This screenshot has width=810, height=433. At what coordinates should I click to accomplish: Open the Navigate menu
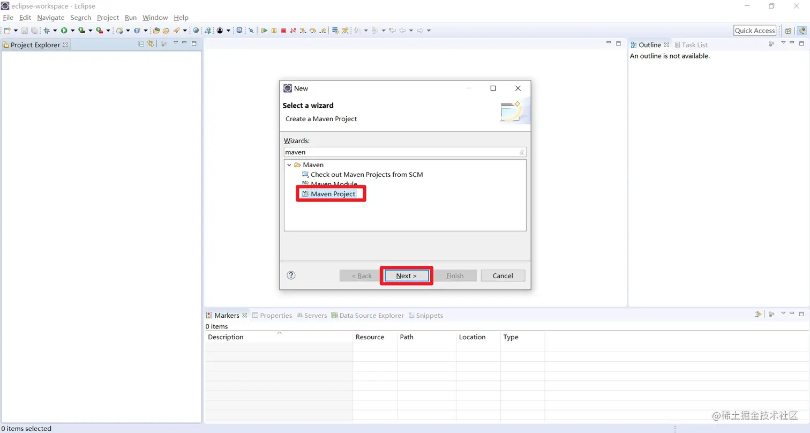[x=50, y=18]
